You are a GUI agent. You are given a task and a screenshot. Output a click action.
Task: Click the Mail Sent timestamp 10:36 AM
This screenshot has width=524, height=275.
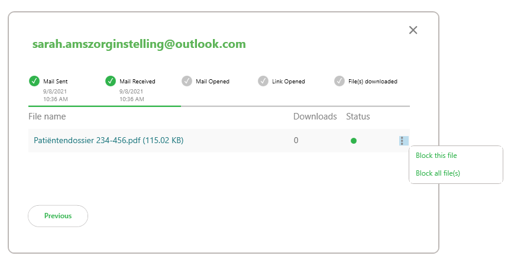(56, 99)
